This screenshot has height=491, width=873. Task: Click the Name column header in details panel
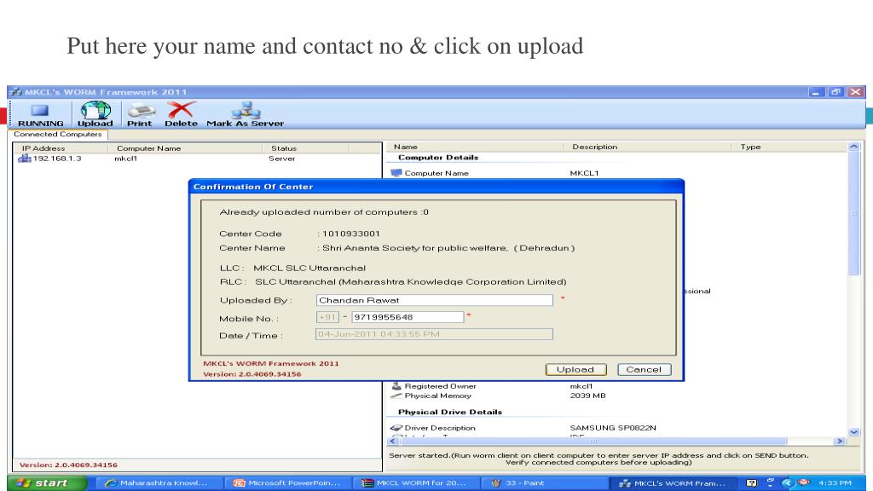pos(476,147)
